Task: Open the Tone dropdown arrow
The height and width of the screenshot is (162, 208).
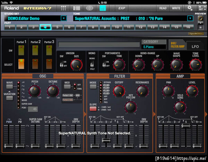Action: point(190,18)
